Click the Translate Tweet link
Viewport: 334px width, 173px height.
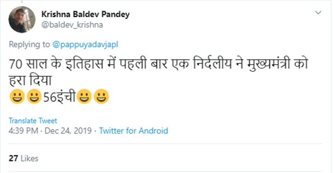[x=33, y=120]
